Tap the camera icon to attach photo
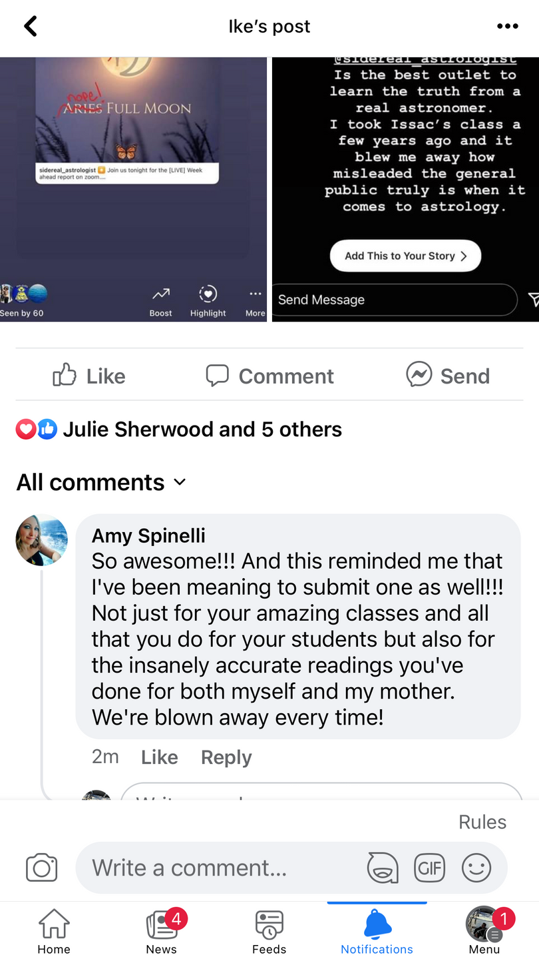 [x=41, y=868]
